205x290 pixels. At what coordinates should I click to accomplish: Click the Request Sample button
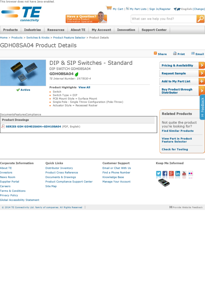[182, 73]
